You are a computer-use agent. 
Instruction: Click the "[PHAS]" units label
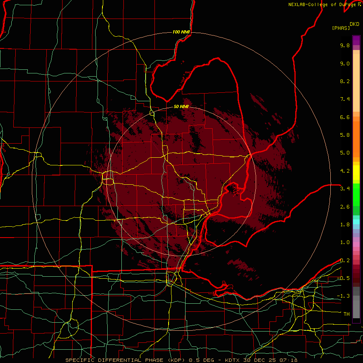341,28
